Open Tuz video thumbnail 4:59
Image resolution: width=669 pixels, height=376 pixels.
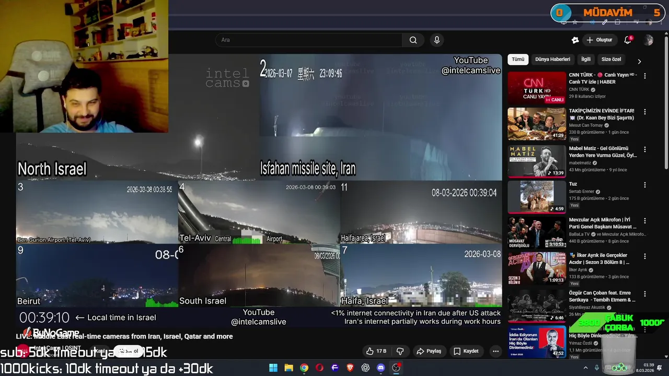tap(537, 197)
